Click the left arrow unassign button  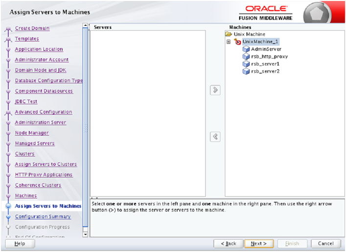215,137
